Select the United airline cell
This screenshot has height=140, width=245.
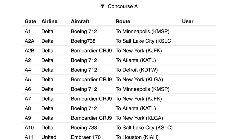pyautogui.click(x=49, y=137)
